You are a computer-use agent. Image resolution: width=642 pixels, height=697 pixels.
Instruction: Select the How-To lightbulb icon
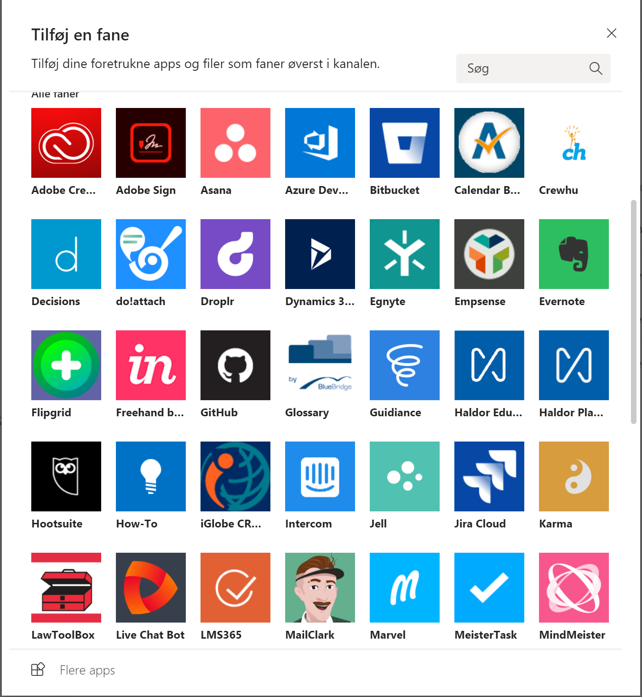point(151,476)
